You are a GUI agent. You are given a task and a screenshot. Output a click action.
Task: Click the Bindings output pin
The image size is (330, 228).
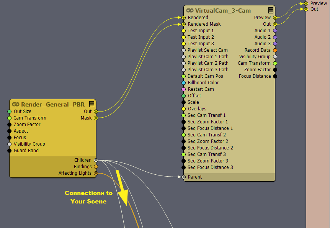96,167
